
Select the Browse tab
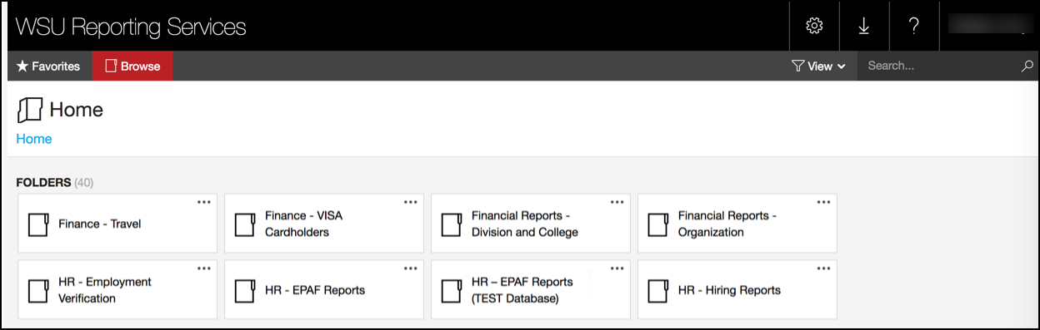point(132,66)
